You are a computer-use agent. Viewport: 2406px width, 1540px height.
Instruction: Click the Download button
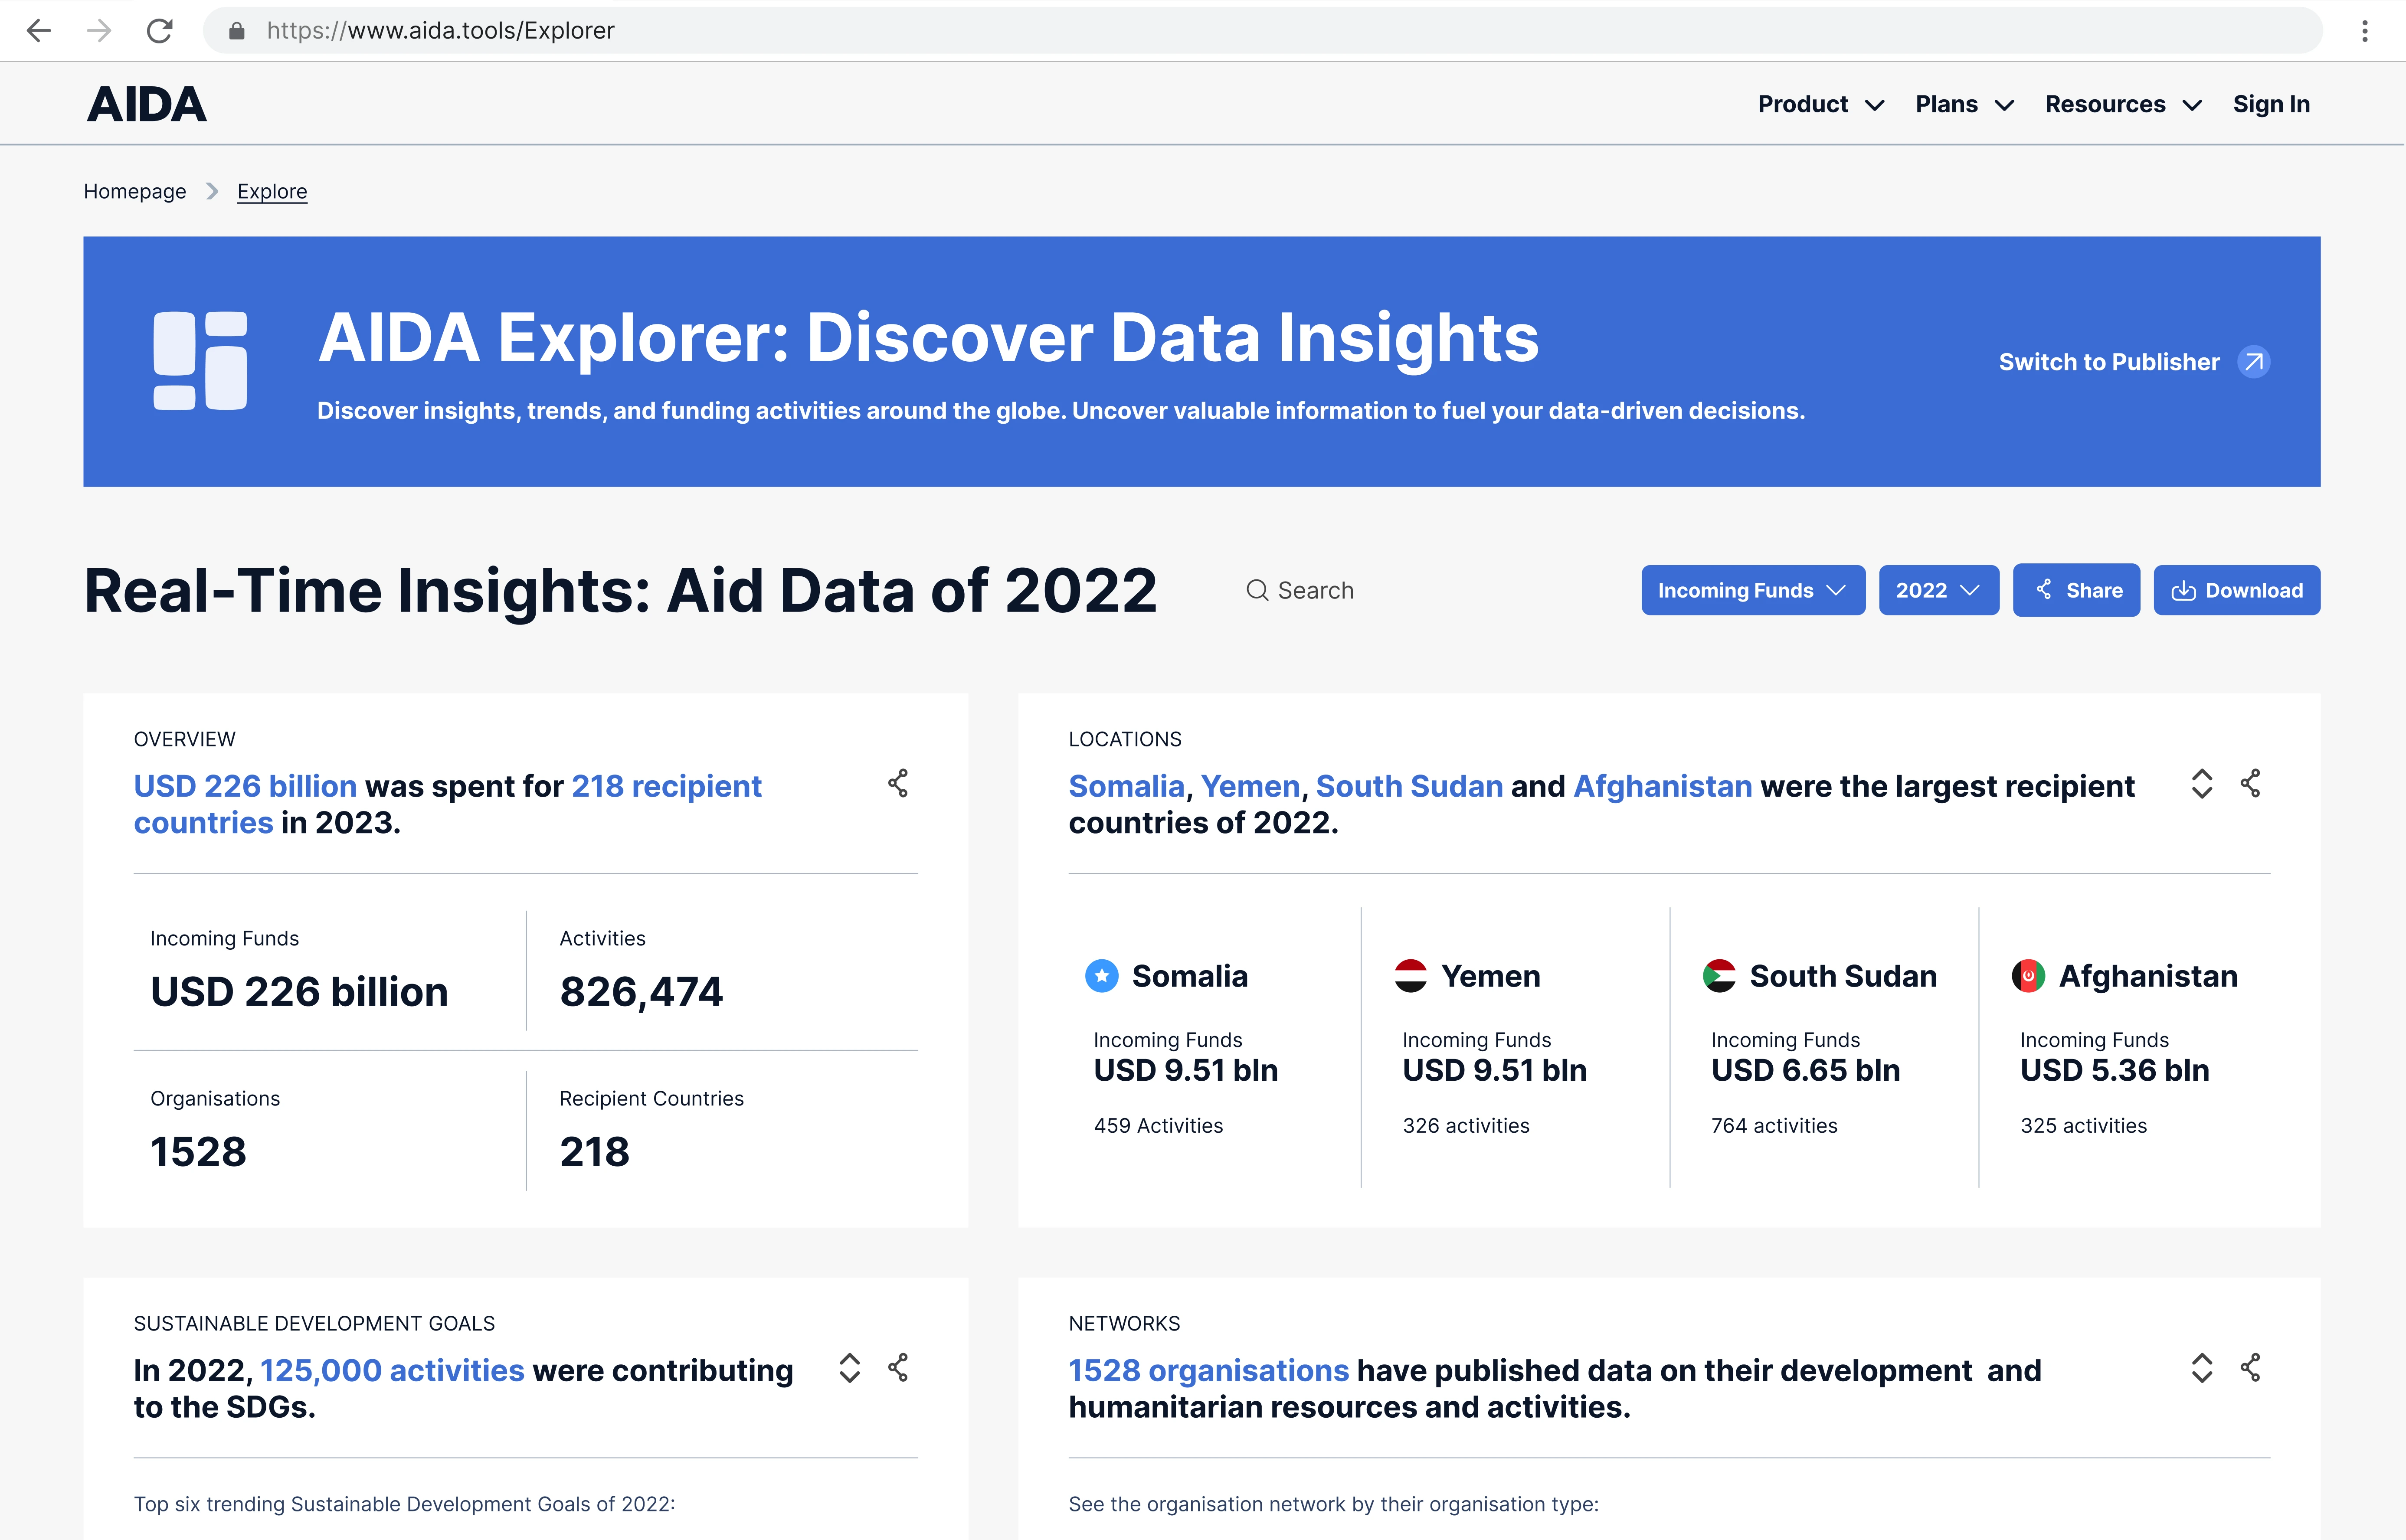pyautogui.click(x=2236, y=590)
